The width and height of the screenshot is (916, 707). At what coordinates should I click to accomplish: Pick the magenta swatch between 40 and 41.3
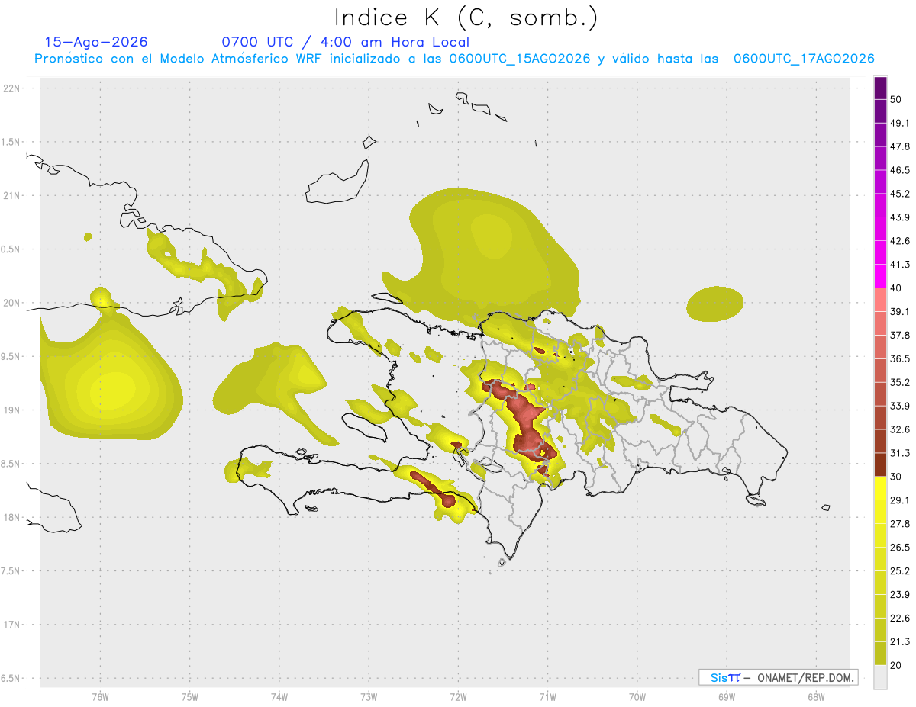pyautogui.click(x=880, y=276)
